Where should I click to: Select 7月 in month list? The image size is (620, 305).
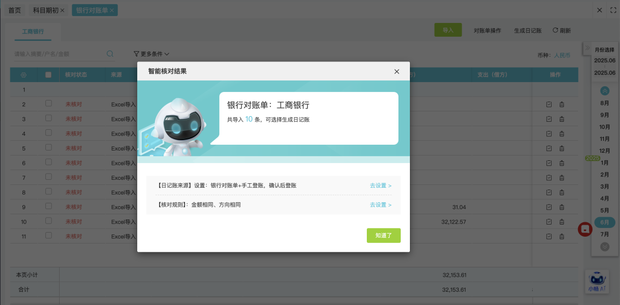tap(604, 234)
